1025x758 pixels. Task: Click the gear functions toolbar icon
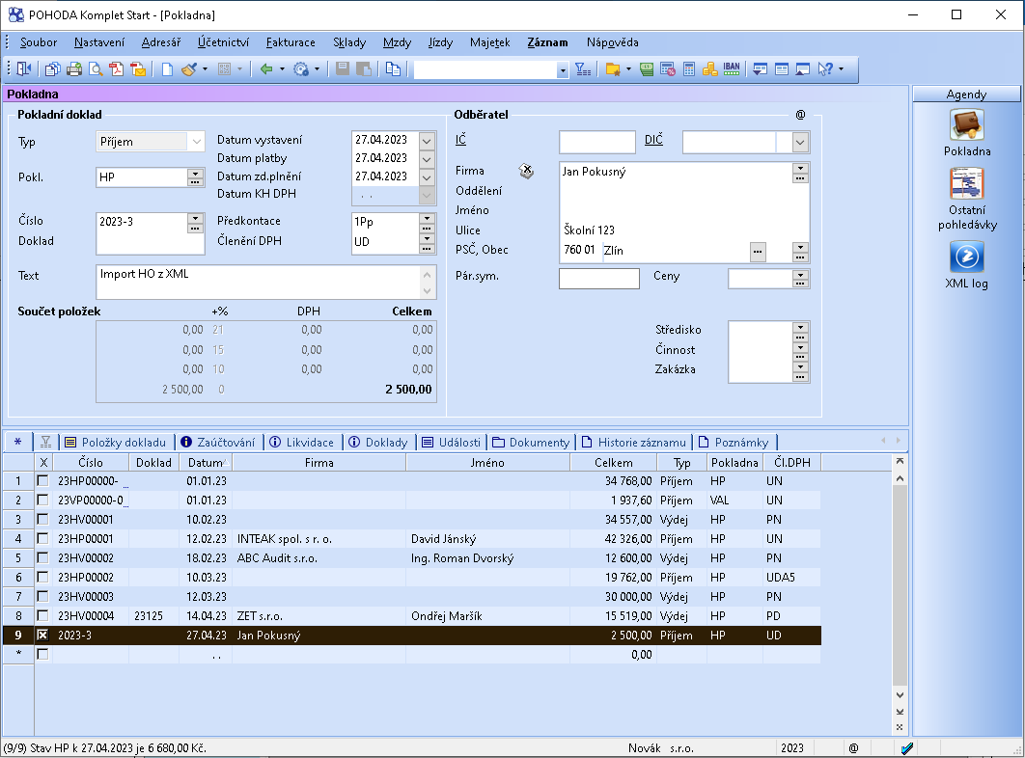point(301,68)
